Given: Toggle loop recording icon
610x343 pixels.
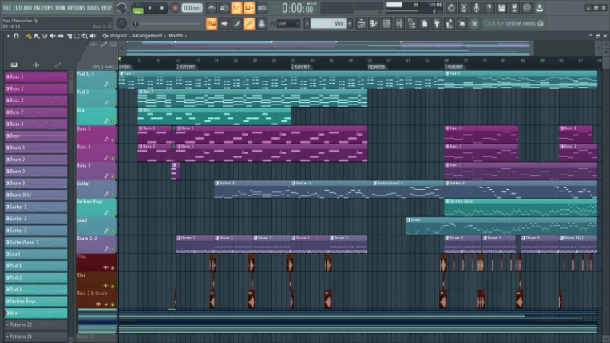Looking at the screenshot, I should (262, 8).
